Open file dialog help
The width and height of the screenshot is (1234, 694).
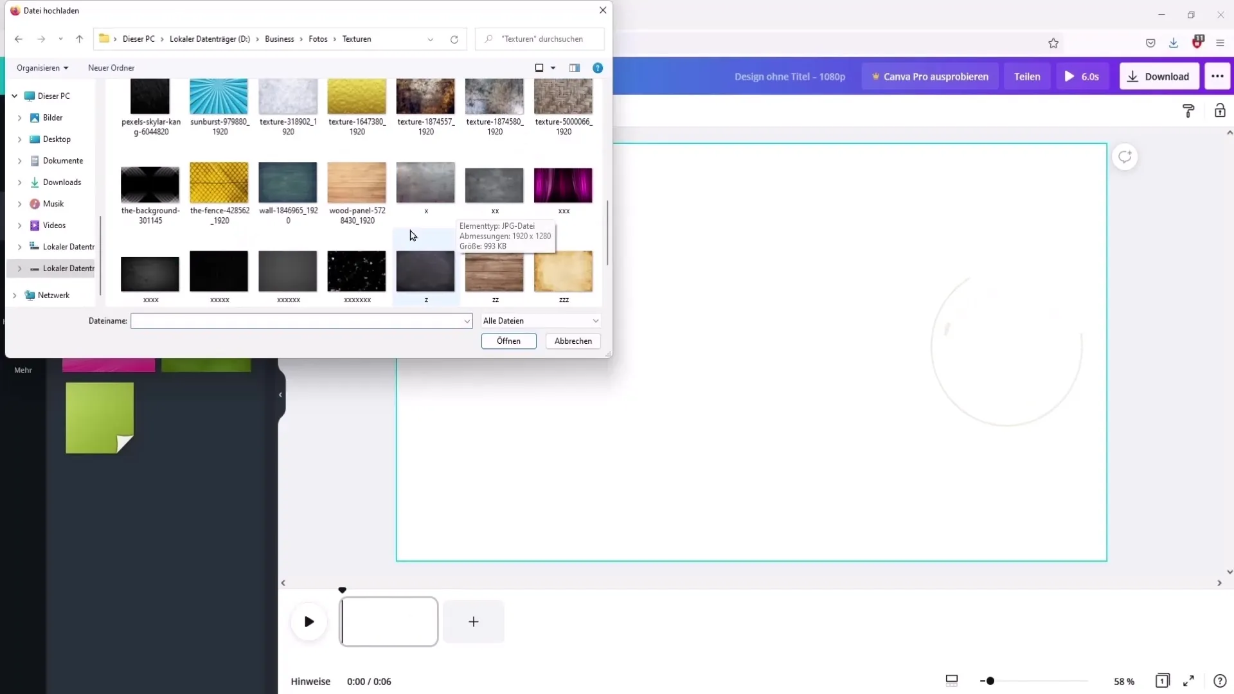[598, 67]
